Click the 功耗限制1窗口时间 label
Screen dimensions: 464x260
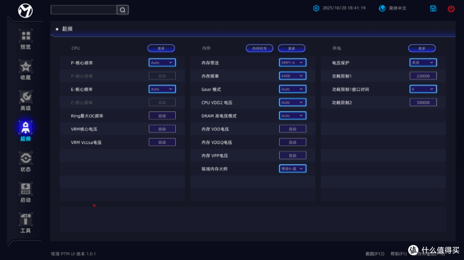pyautogui.click(x=351, y=90)
